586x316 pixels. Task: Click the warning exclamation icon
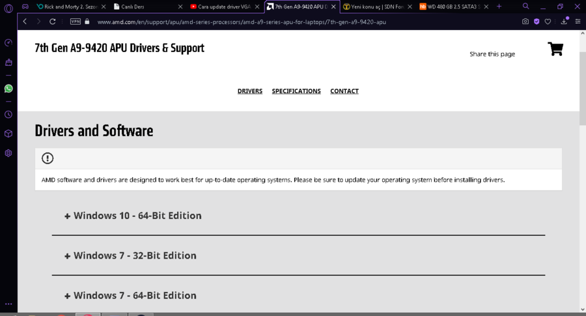click(48, 158)
